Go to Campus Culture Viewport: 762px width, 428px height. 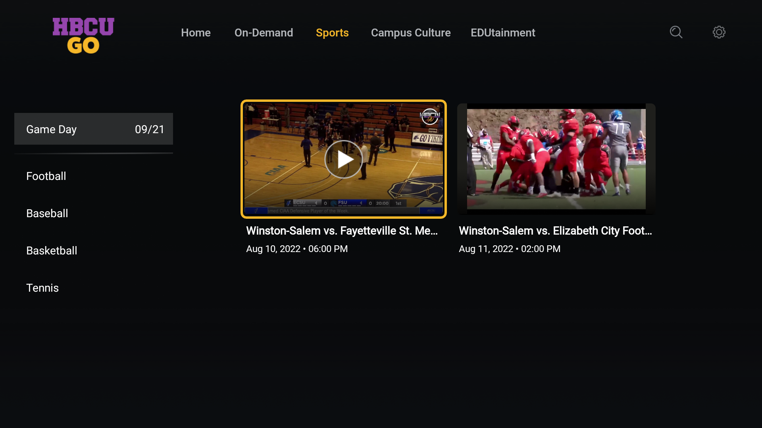pyautogui.click(x=410, y=32)
